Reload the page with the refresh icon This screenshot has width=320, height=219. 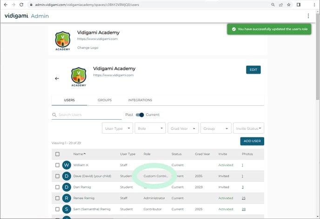pos(21,5)
